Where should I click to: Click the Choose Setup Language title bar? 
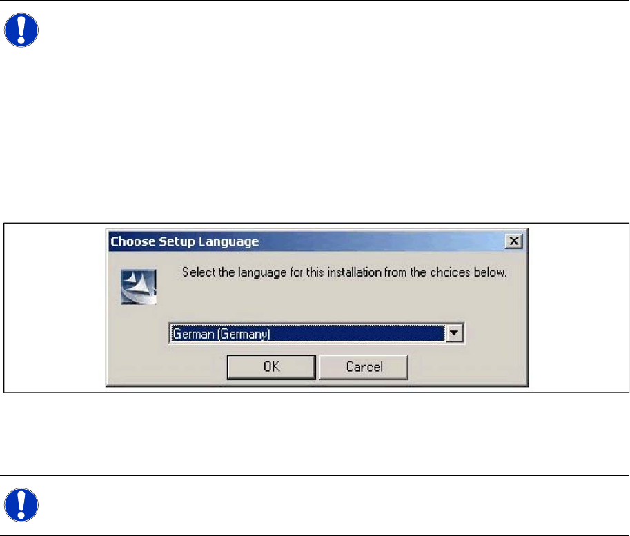click(x=317, y=241)
